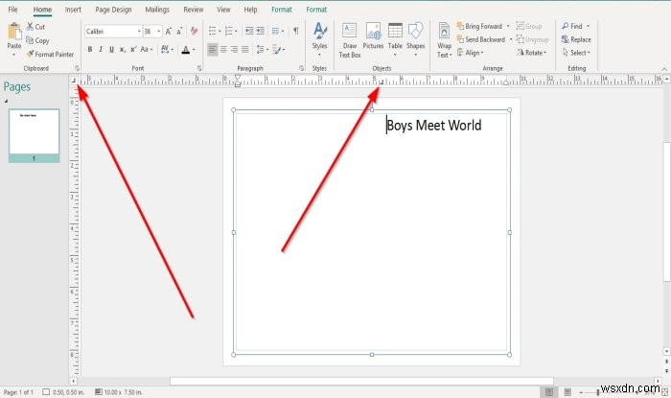Collapse the ribbon
Screen dimensions: 671x398
click(x=663, y=69)
